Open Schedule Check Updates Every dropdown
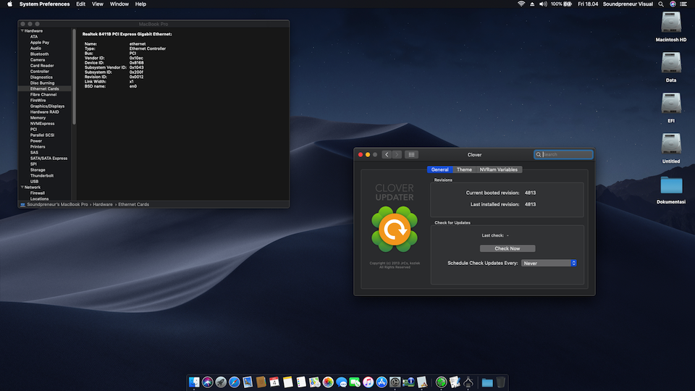 click(549, 264)
